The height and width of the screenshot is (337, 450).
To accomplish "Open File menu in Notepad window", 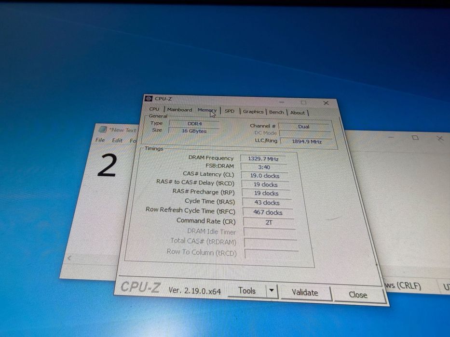I will 100,140.
